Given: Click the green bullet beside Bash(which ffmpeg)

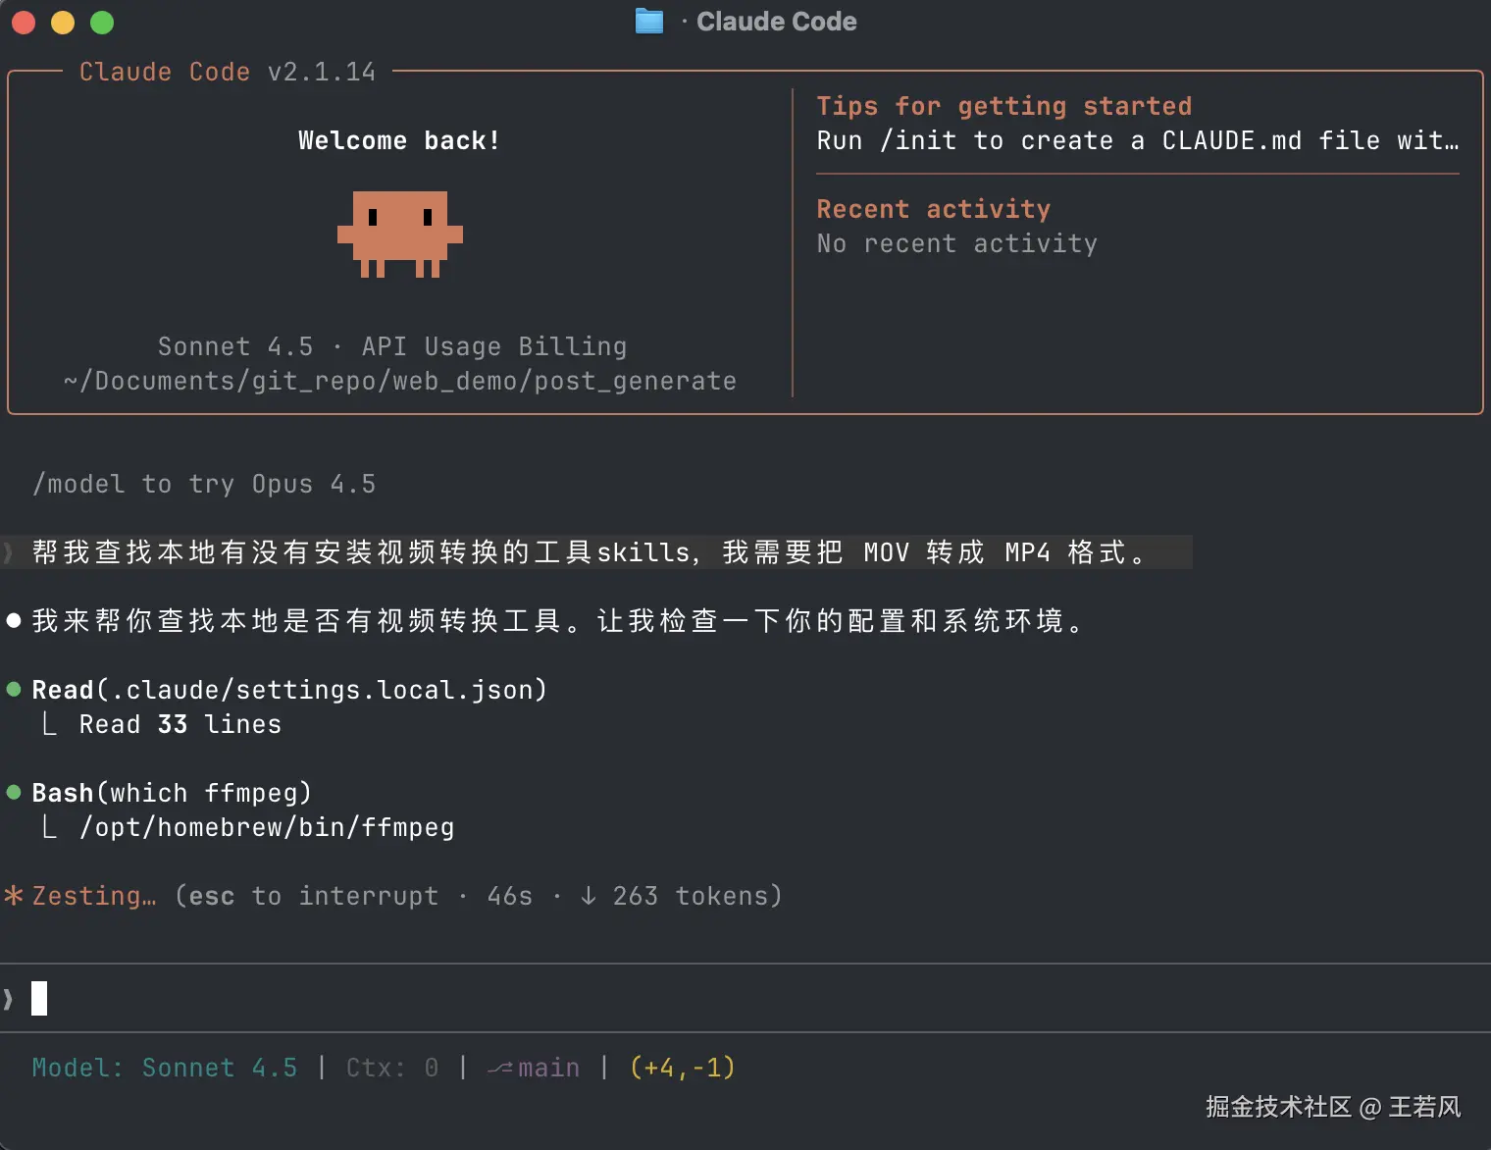Looking at the screenshot, I should click(x=14, y=793).
